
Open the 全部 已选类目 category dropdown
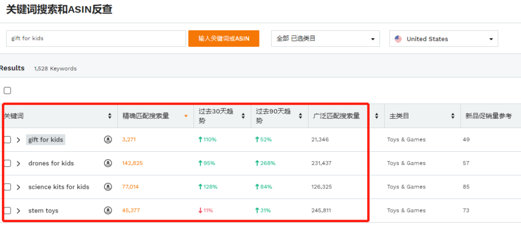pos(325,39)
